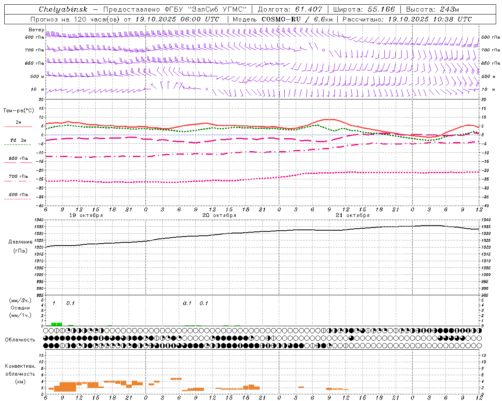The height and width of the screenshot is (401, 502).
Task: Select the Широта: 55.166 text
Action: [364, 9]
